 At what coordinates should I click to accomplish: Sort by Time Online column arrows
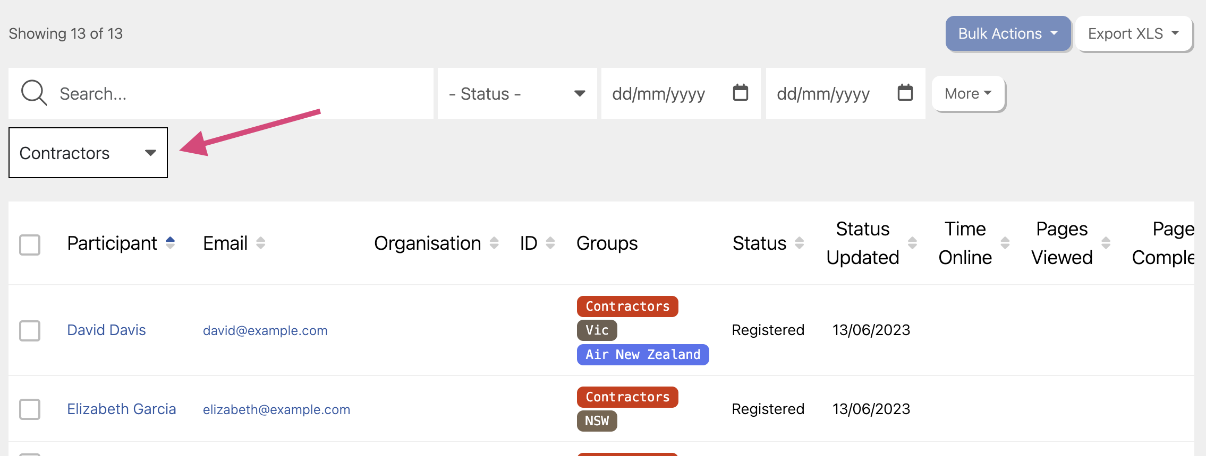(x=1005, y=243)
